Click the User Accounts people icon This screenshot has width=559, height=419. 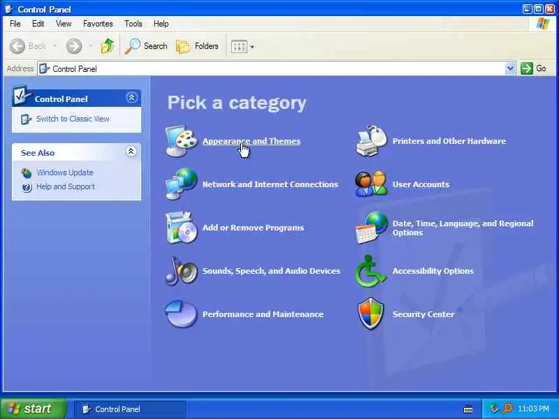[x=371, y=184]
